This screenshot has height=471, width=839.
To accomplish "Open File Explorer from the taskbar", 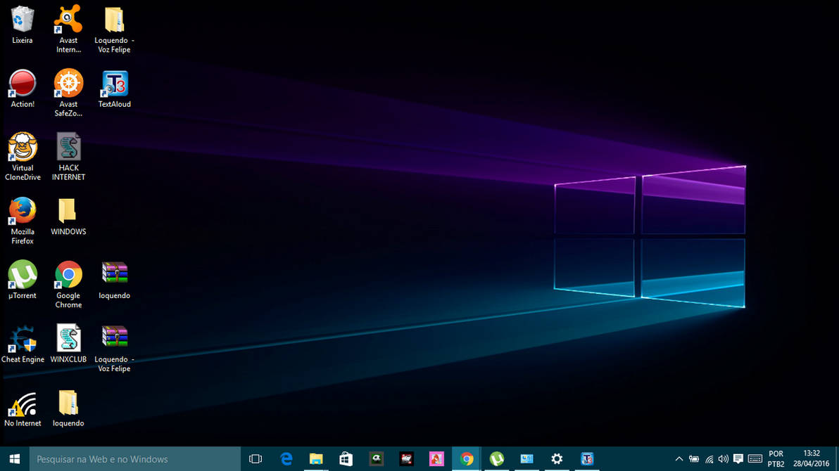I will coord(316,459).
